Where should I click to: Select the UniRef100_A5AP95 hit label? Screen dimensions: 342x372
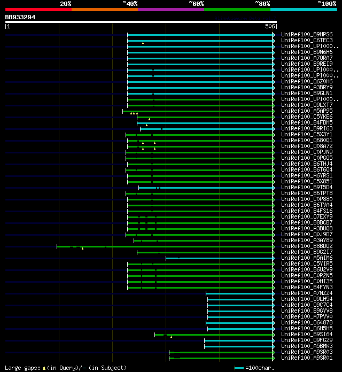pos(307,111)
